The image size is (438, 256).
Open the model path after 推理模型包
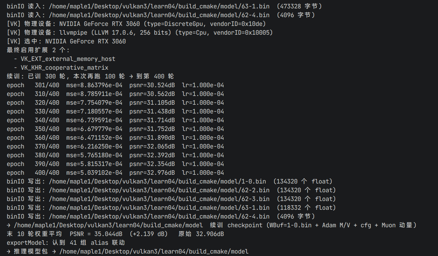click(154, 251)
